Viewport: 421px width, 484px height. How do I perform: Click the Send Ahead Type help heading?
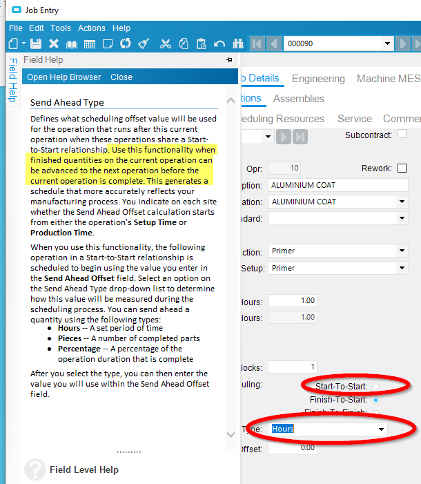click(x=67, y=102)
